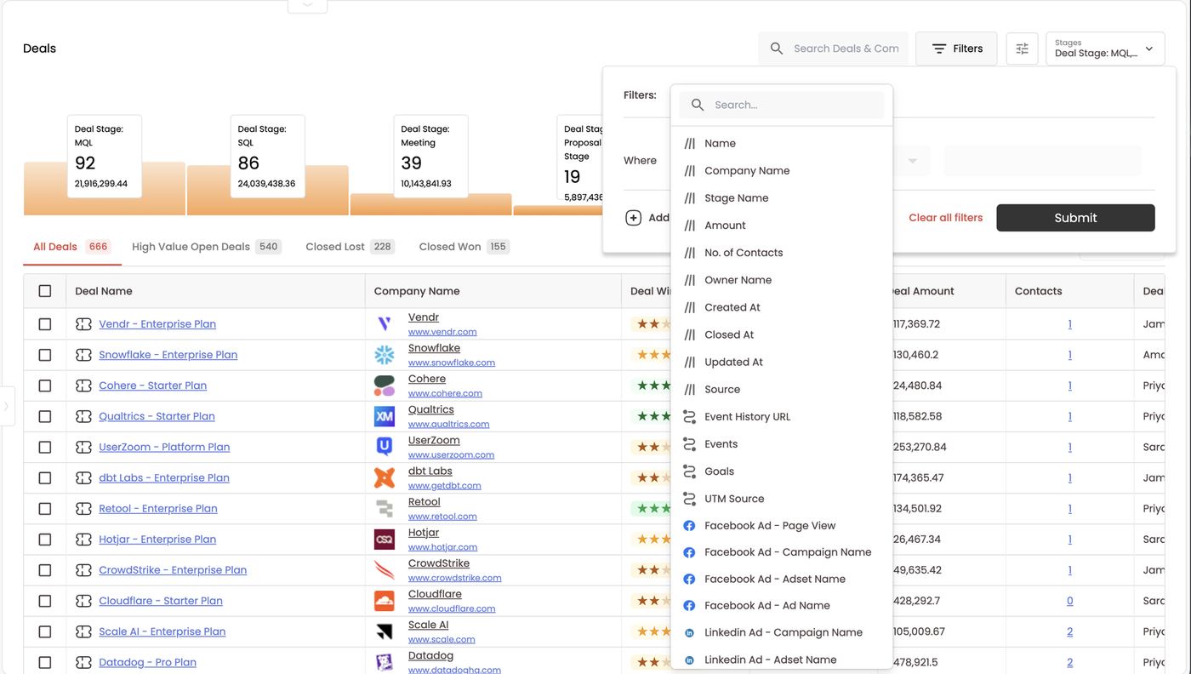This screenshot has height=674, width=1191.
Task: Click the filter field Search box
Action: [781, 105]
